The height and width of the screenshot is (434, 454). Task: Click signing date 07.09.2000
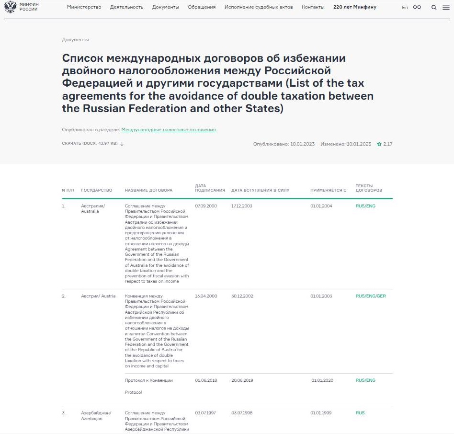tap(206, 206)
